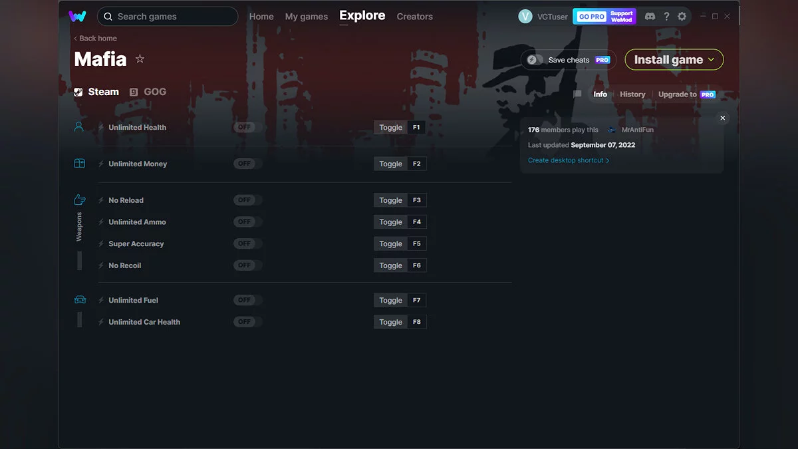The height and width of the screenshot is (449, 798).
Task: Click the VGTuser profile avatar
Action: pos(525,17)
